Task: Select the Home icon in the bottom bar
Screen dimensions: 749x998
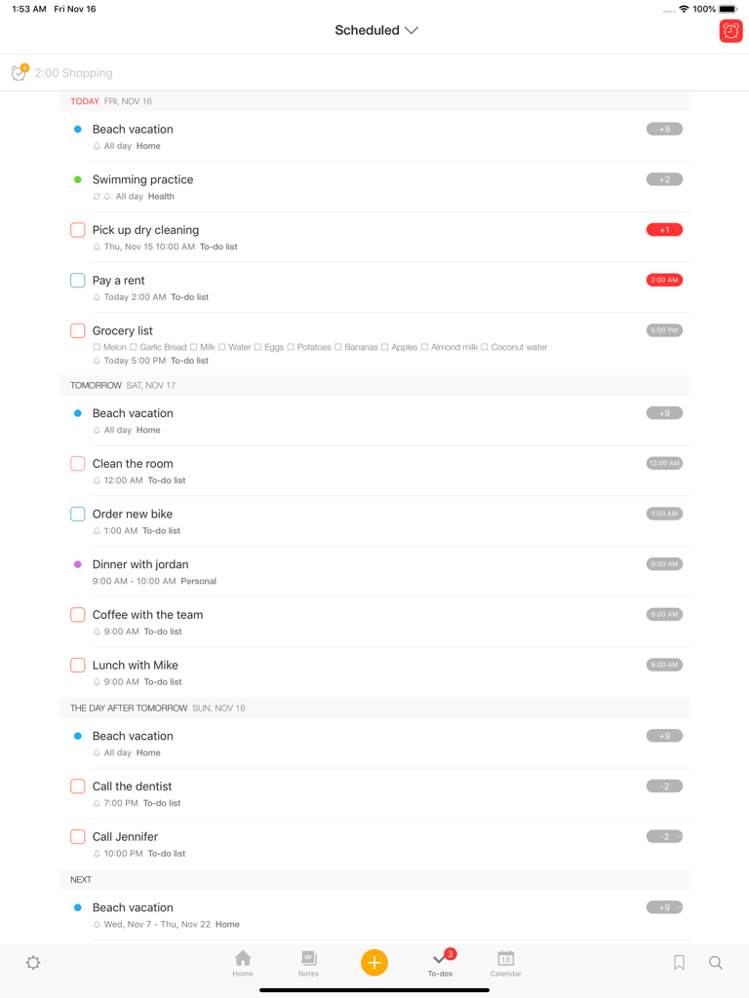Action: pyautogui.click(x=242, y=962)
